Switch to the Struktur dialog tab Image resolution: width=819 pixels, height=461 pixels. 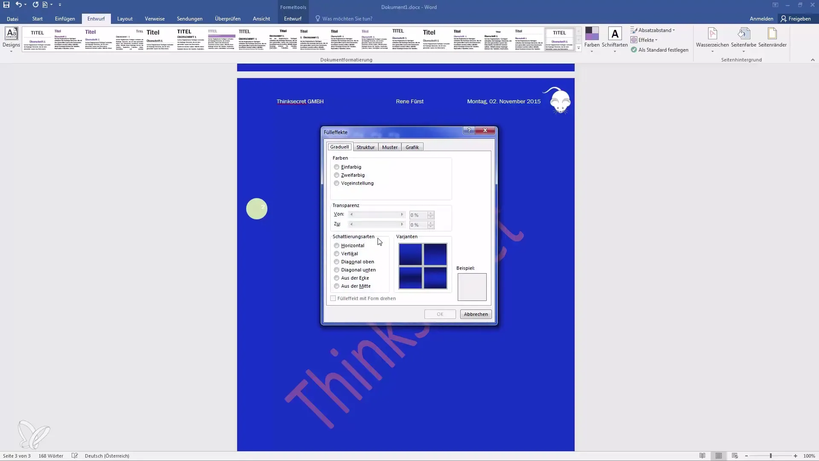(x=366, y=147)
